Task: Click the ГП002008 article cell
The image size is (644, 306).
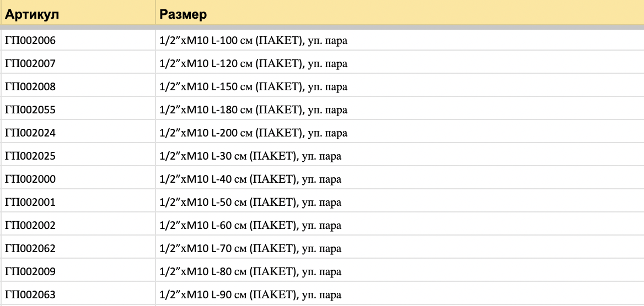Action: click(x=30, y=86)
